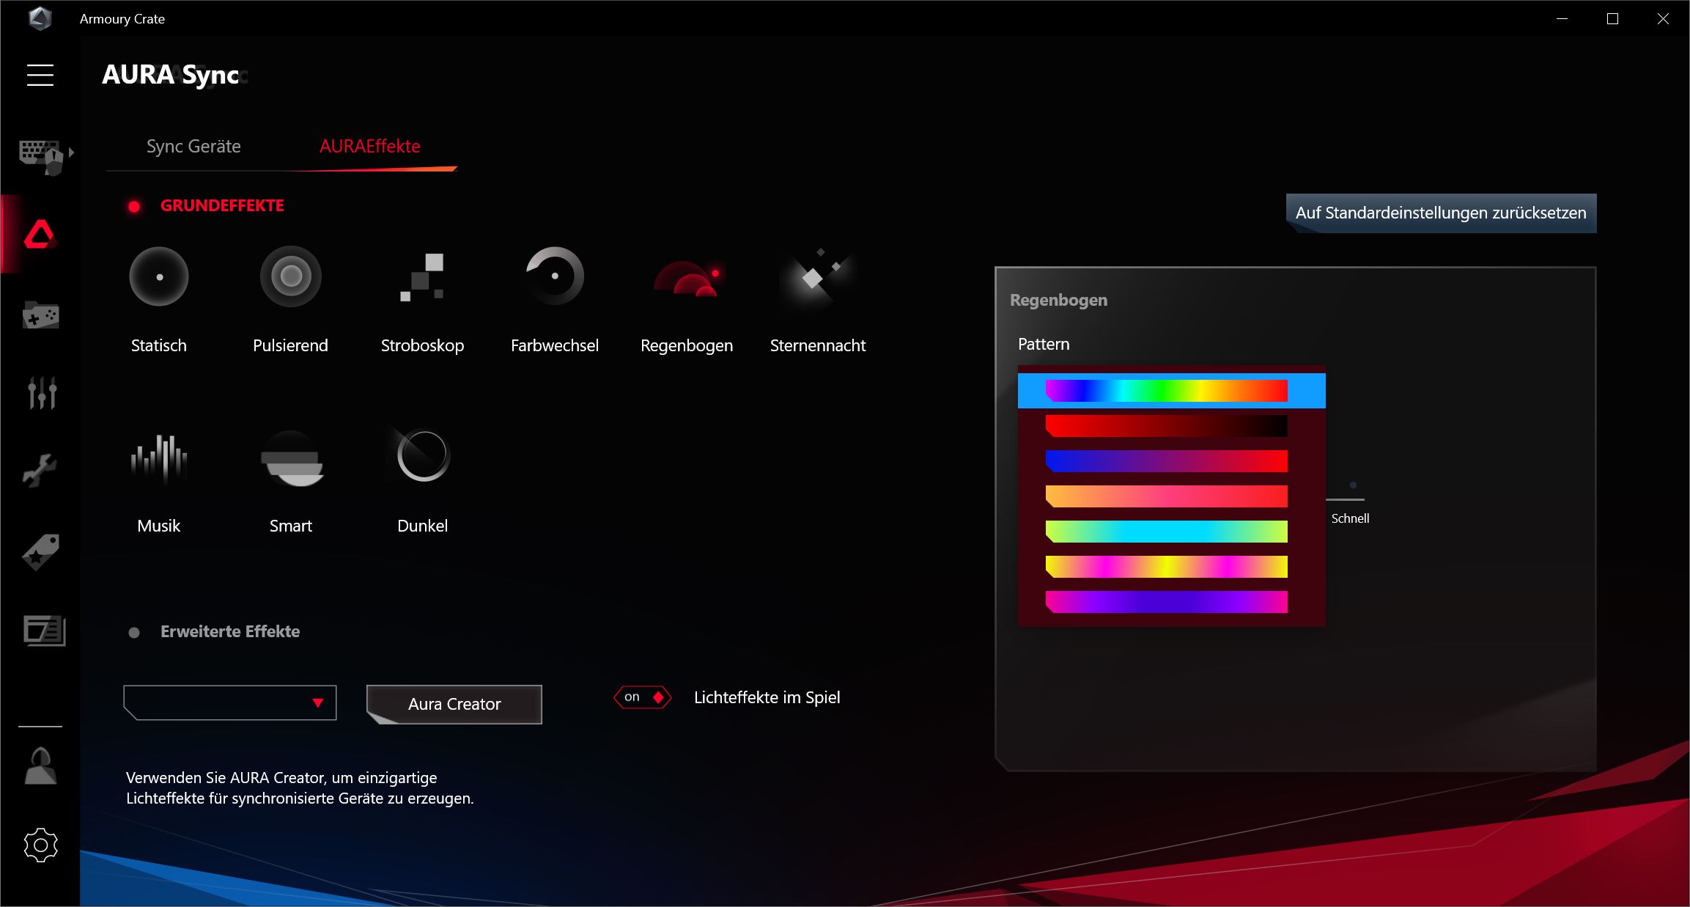The image size is (1690, 907).
Task: Choose the red-to-black gradient pattern
Action: [x=1166, y=426]
